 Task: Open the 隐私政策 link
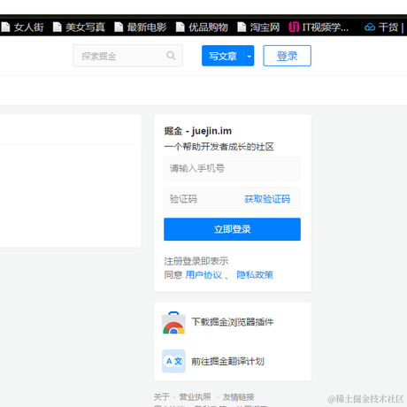click(255, 275)
